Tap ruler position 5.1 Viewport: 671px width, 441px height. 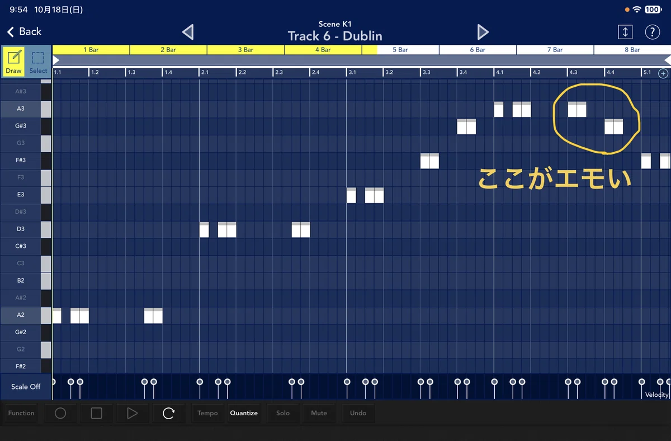point(647,73)
